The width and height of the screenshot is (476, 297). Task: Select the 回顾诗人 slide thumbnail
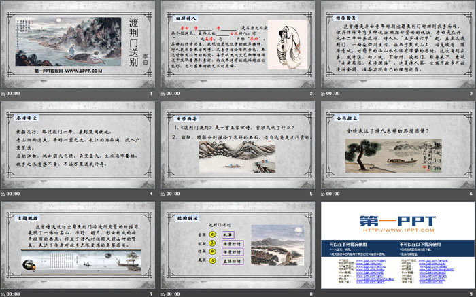click(x=238, y=45)
